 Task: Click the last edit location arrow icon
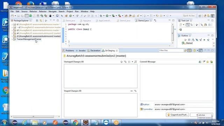157,16
